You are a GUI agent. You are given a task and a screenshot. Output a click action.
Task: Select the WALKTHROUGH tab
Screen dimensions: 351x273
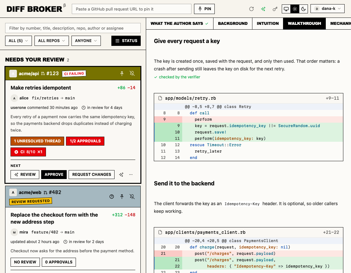click(304, 24)
